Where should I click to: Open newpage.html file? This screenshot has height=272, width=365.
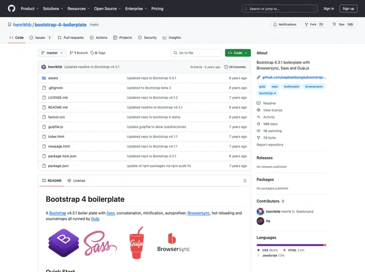[x=59, y=147]
